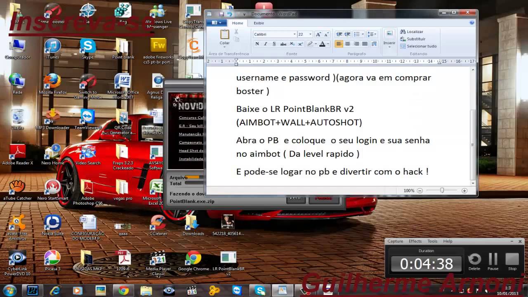This screenshot has width=528, height=297.
Task: Click Localizar in Editando group
Action: pos(412,31)
